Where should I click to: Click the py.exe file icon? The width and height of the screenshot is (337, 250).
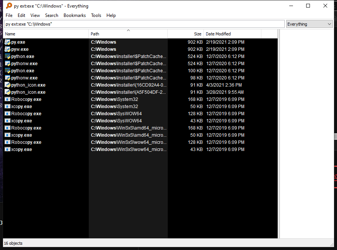pos(8,42)
